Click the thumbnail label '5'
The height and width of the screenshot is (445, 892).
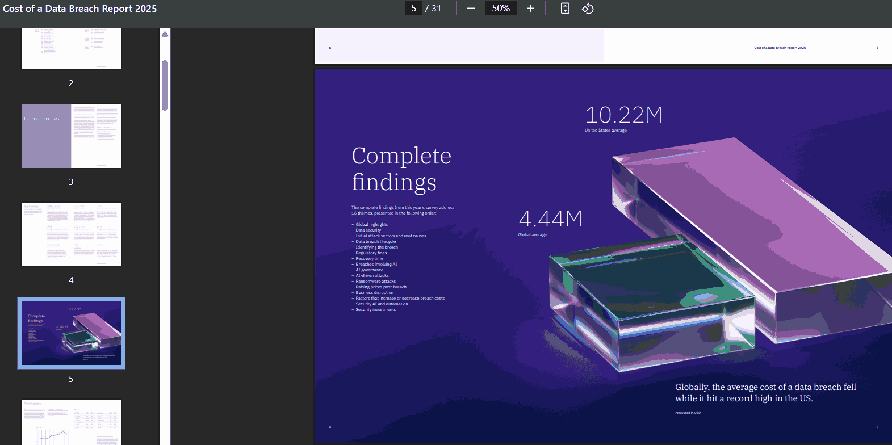coord(71,379)
